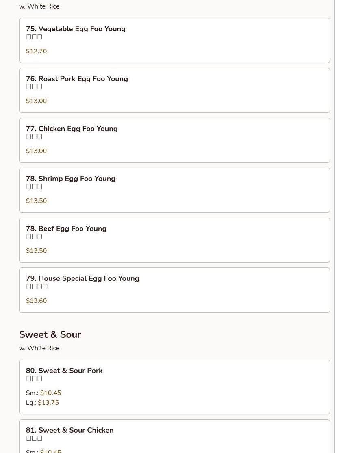
Task: Open Shrimp Egg Foo Young details
Action: click(x=70, y=179)
